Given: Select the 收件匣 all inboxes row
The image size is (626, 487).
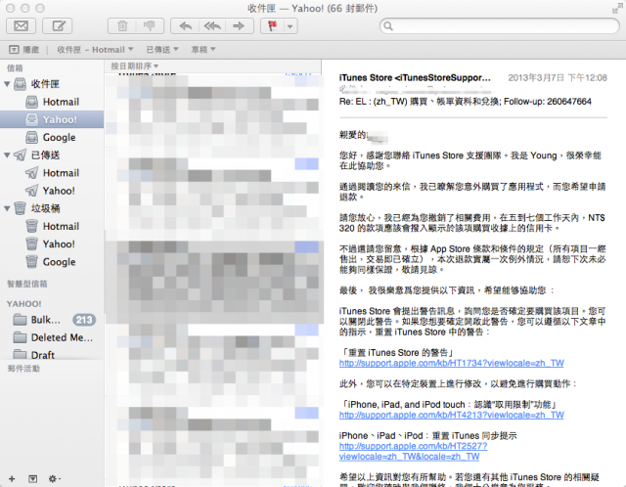Looking at the screenshot, I should 52,84.
